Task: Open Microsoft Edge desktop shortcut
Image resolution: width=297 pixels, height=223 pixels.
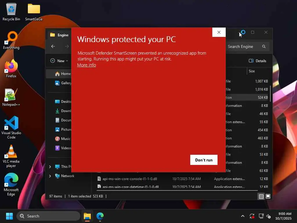Action: pos(11,184)
